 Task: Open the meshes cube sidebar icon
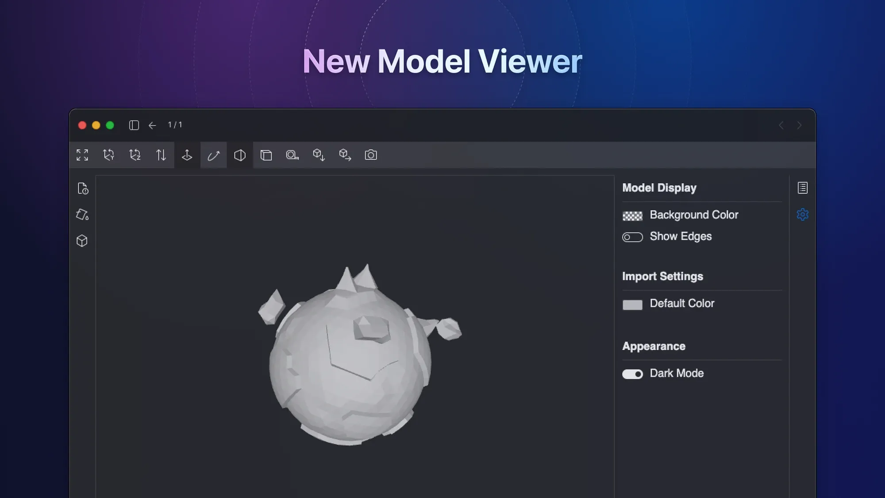pyautogui.click(x=82, y=241)
